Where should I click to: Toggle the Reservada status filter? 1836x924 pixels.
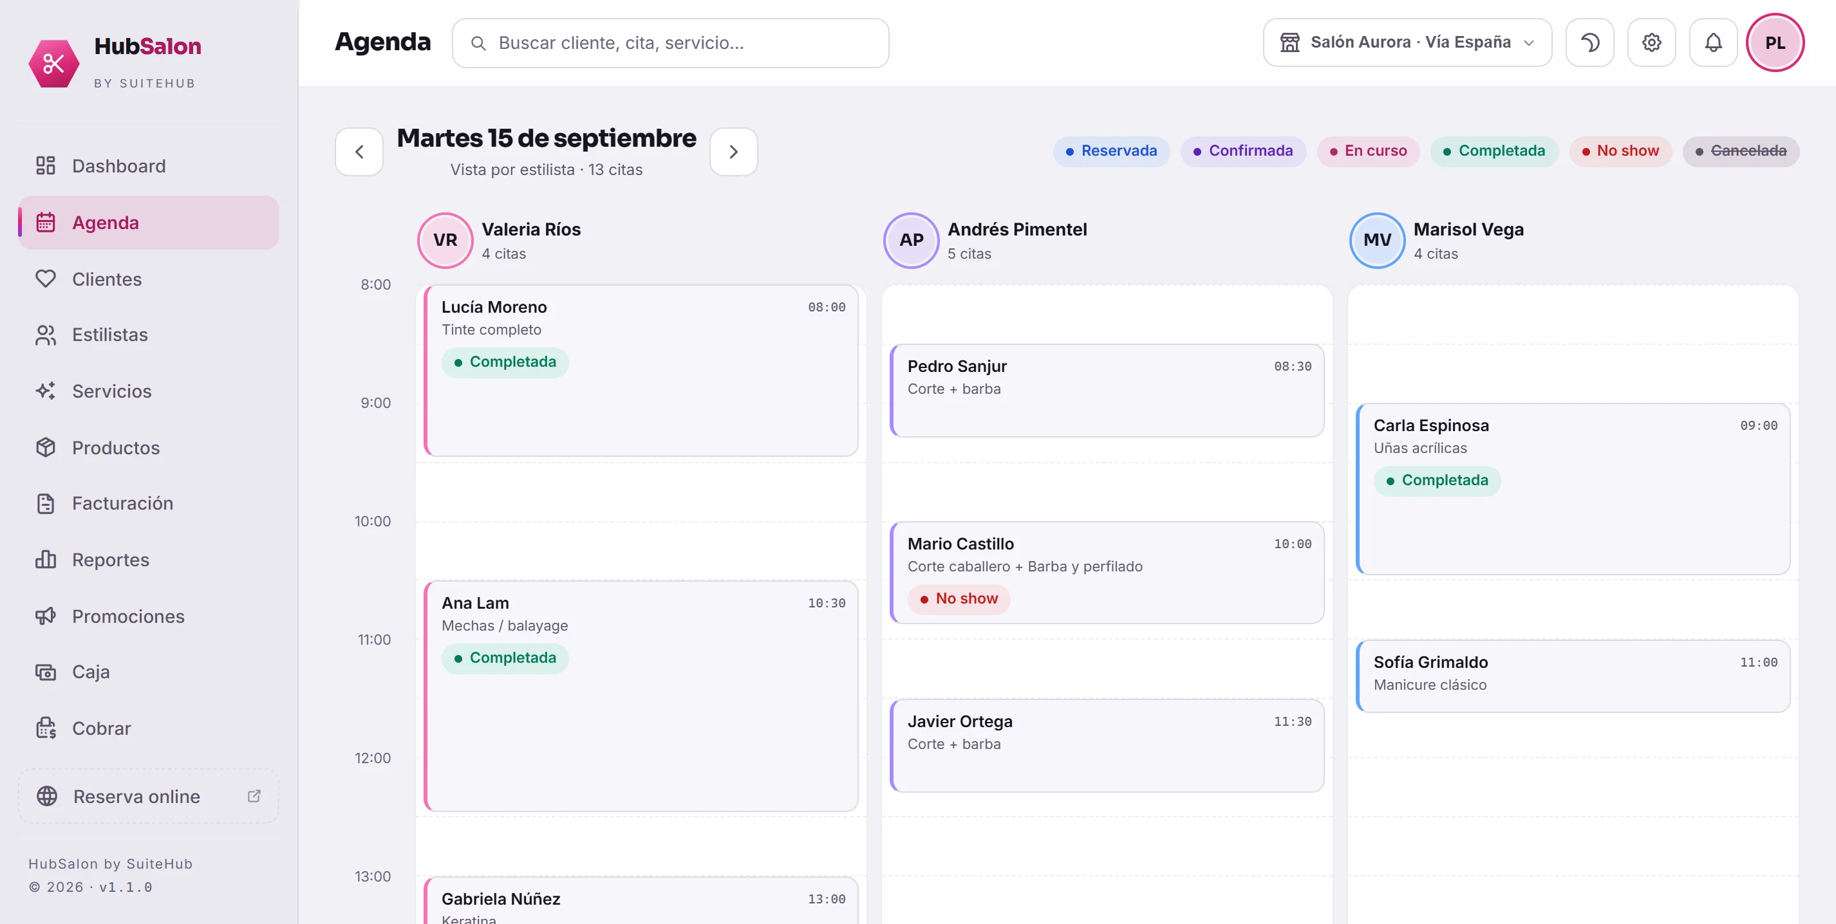1111,151
